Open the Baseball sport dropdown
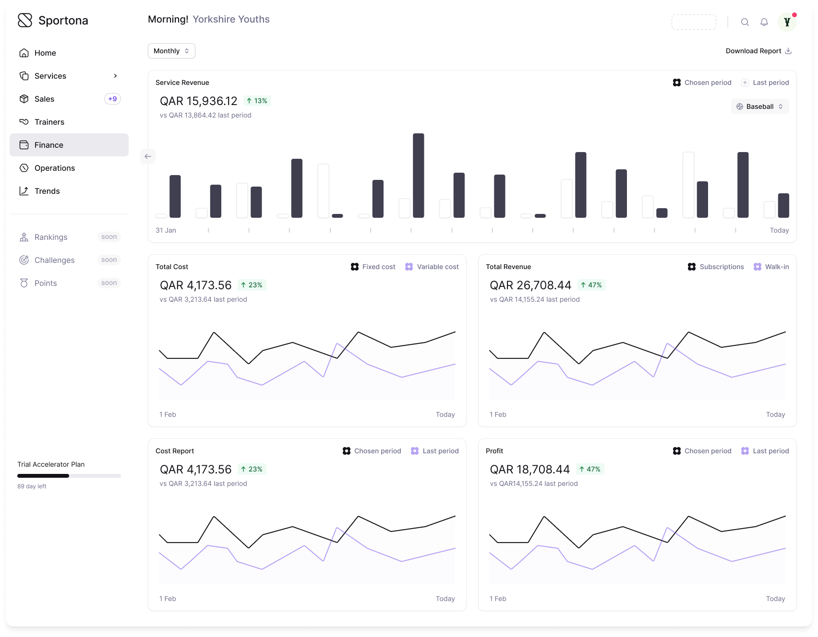This screenshot has width=818, height=637. [x=760, y=106]
